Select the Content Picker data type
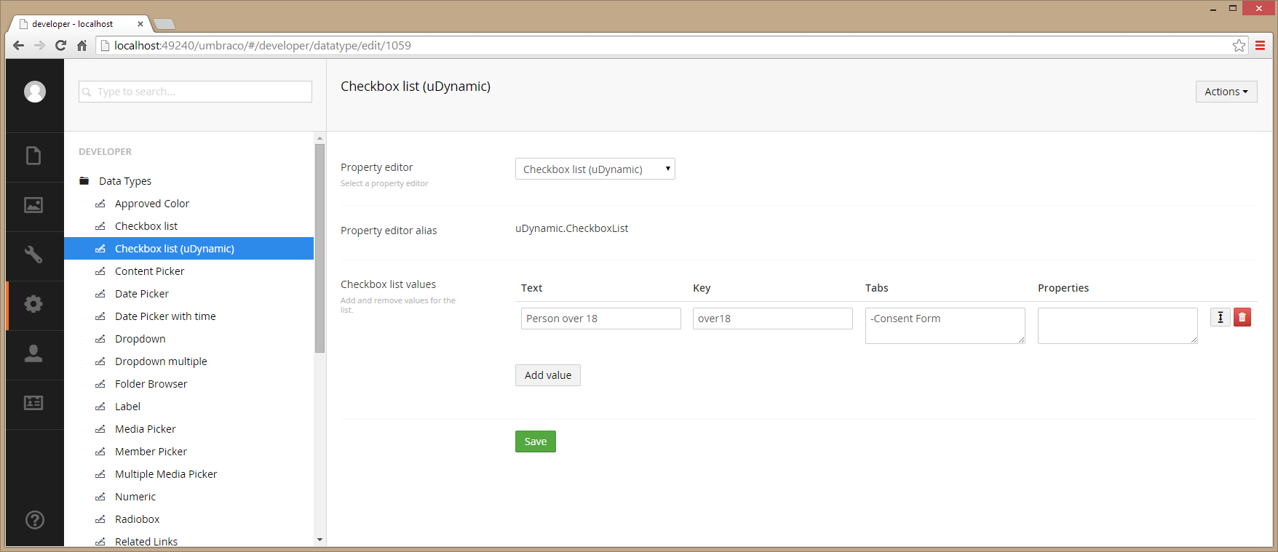 click(149, 271)
